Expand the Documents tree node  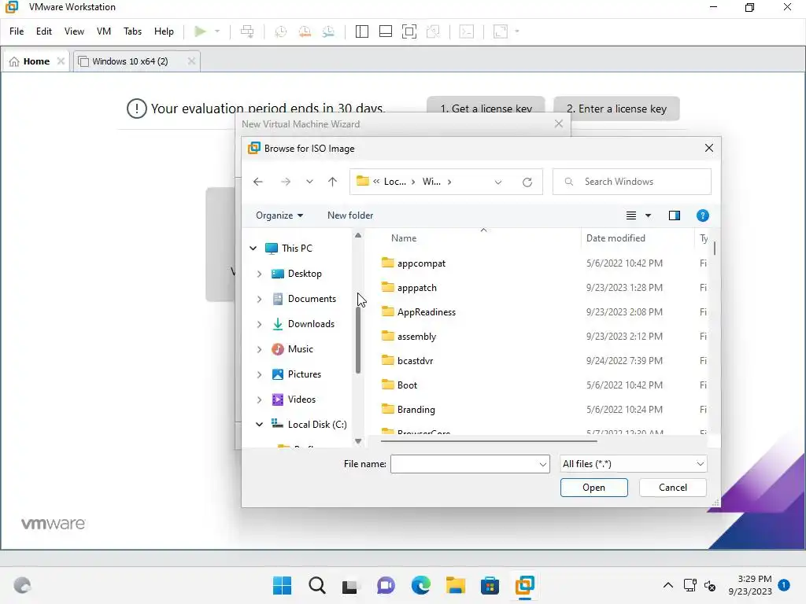[x=259, y=299]
